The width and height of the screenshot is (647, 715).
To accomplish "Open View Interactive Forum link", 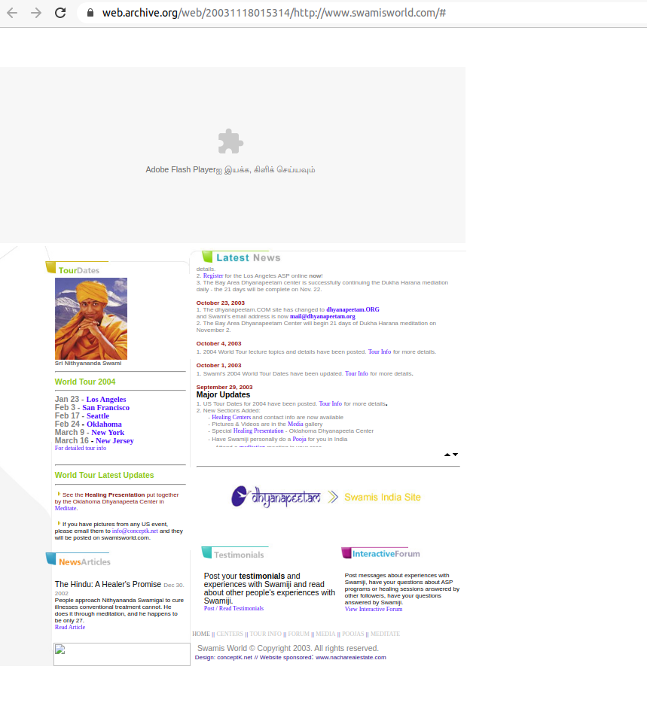I will click(374, 610).
